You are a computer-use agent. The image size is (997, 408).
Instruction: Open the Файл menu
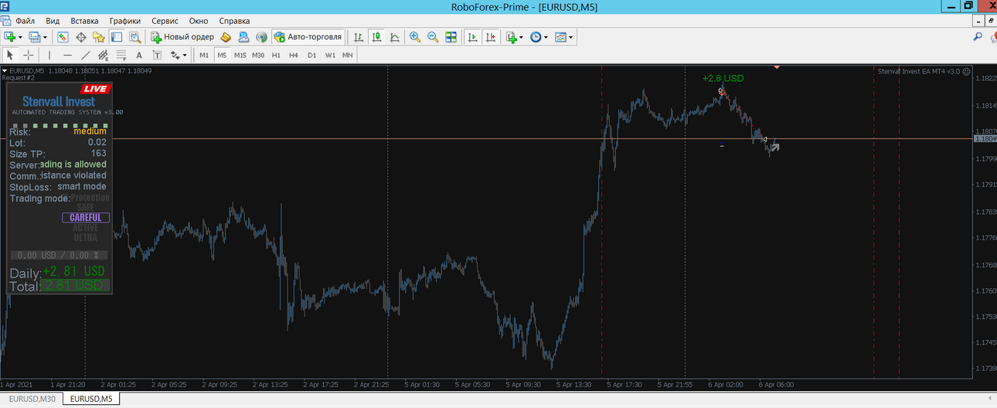[x=26, y=21]
